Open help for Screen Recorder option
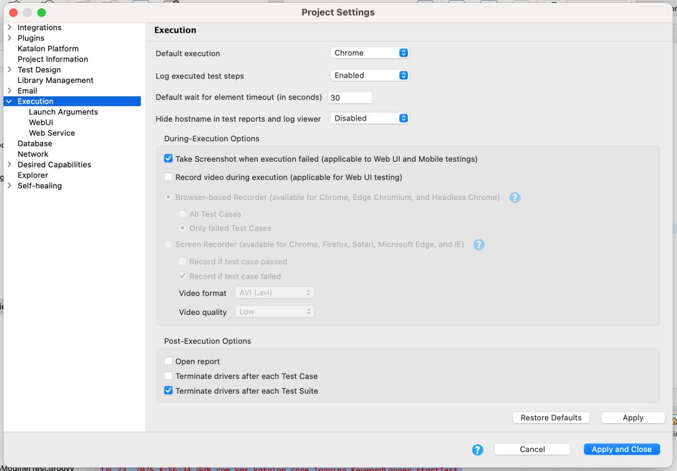Screen dimensions: 677x471 pyautogui.click(x=479, y=245)
